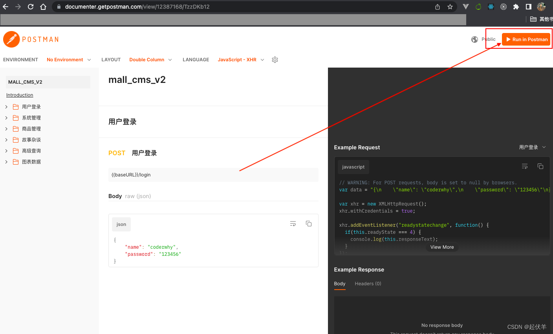The image size is (553, 334).
Task: Toggle word wrap in json body block
Action: 293,224
